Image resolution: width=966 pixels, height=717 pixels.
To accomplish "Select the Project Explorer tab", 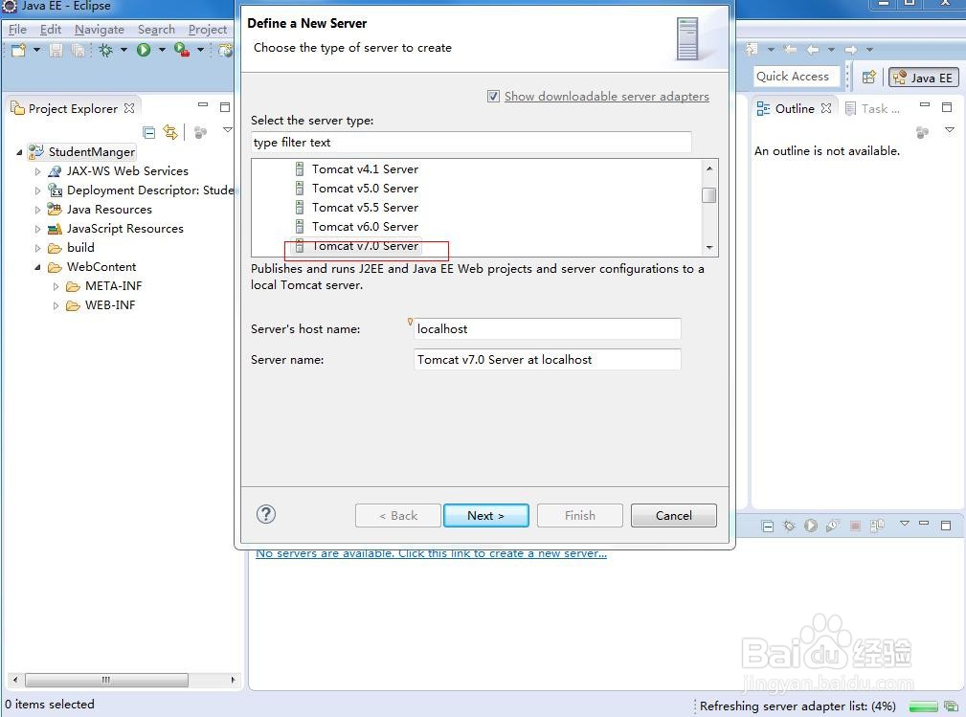I will tap(73, 108).
